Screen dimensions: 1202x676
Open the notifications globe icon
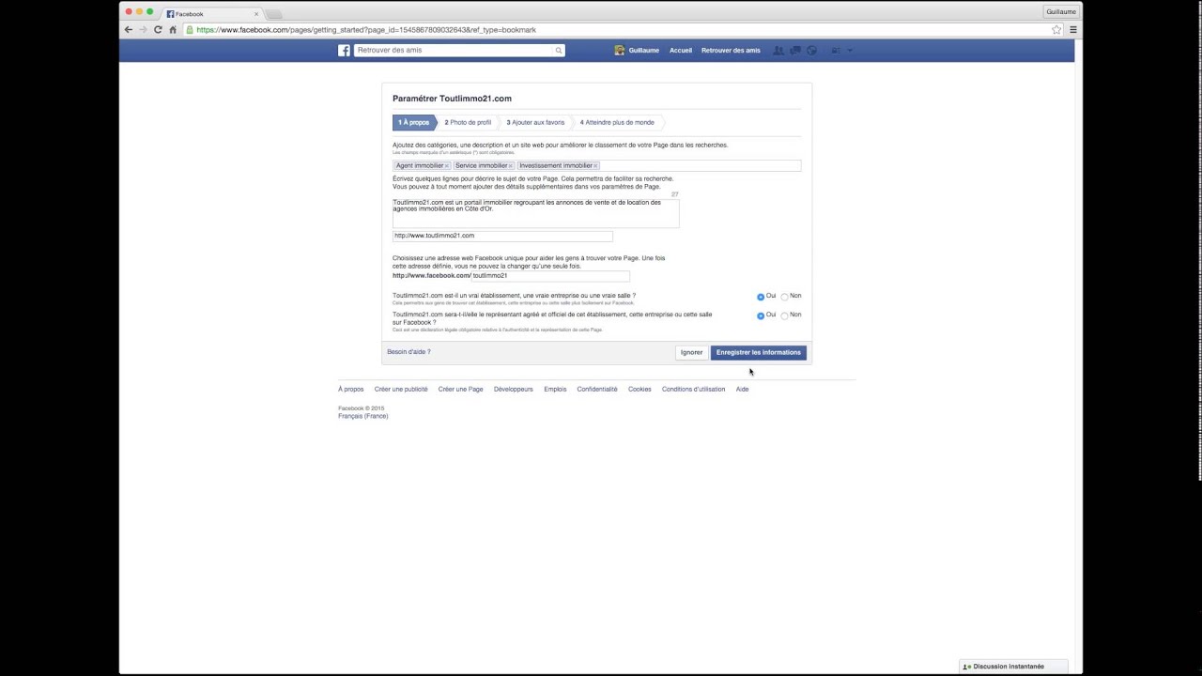812,51
